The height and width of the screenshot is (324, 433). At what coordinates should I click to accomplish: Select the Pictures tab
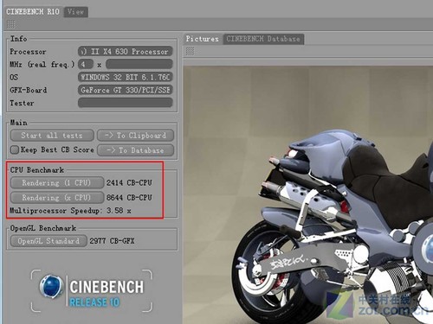point(203,39)
